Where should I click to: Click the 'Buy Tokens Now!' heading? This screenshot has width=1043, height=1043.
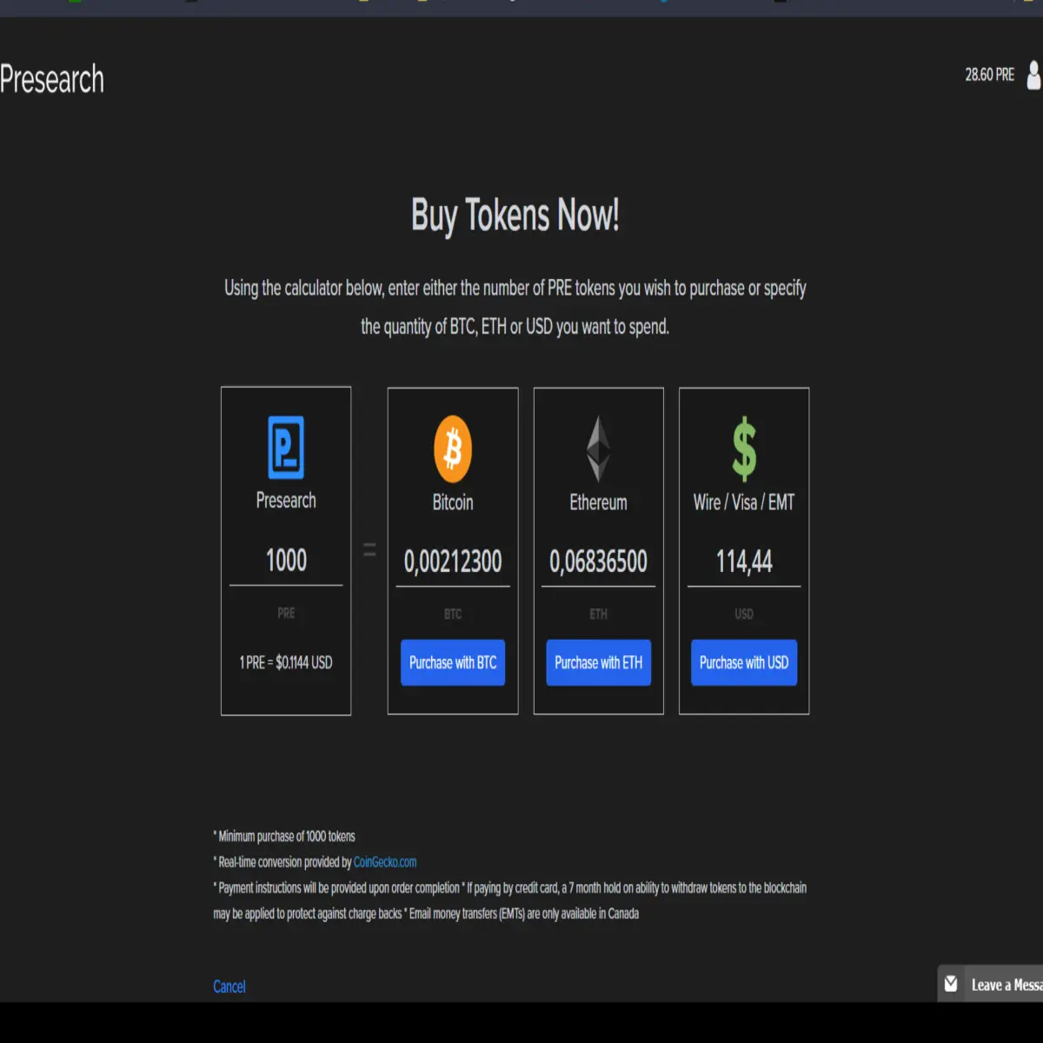[x=515, y=216]
